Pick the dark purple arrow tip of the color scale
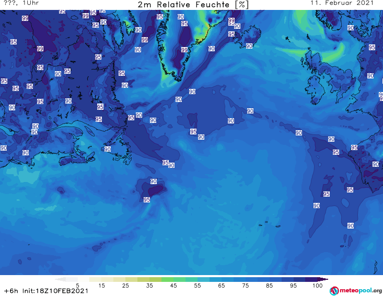The width and height of the screenshot is (383, 296). point(323,279)
